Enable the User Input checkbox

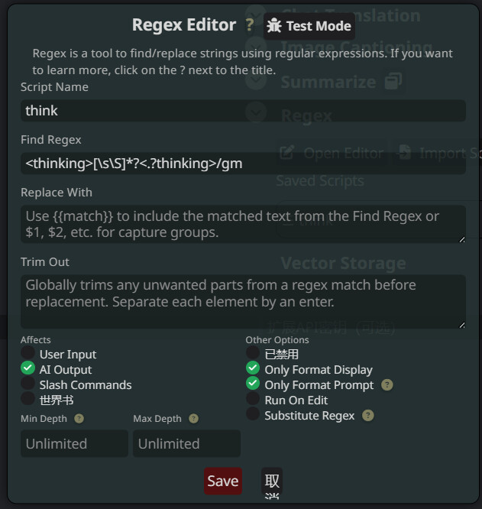coord(28,354)
